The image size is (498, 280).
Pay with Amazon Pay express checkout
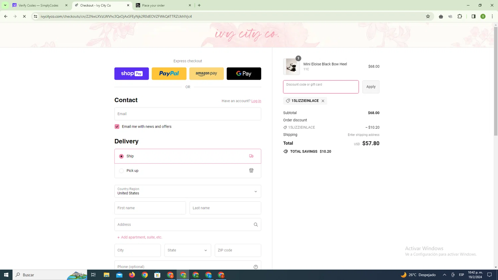click(207, 74)
